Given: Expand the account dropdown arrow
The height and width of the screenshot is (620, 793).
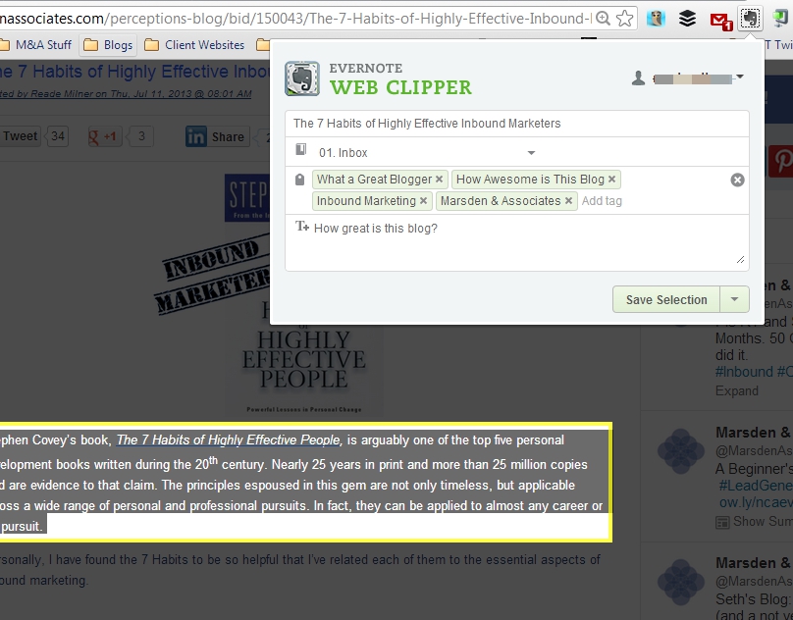Looking at the screenshot, I should point(740,77).
